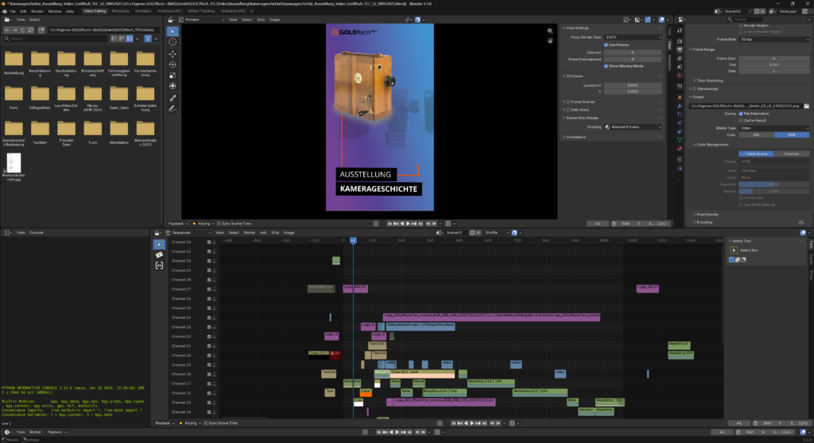This screenshot has height=443, width=814.
Task: Choose the Move tool in preview toolbar
Action: (172, 54)
